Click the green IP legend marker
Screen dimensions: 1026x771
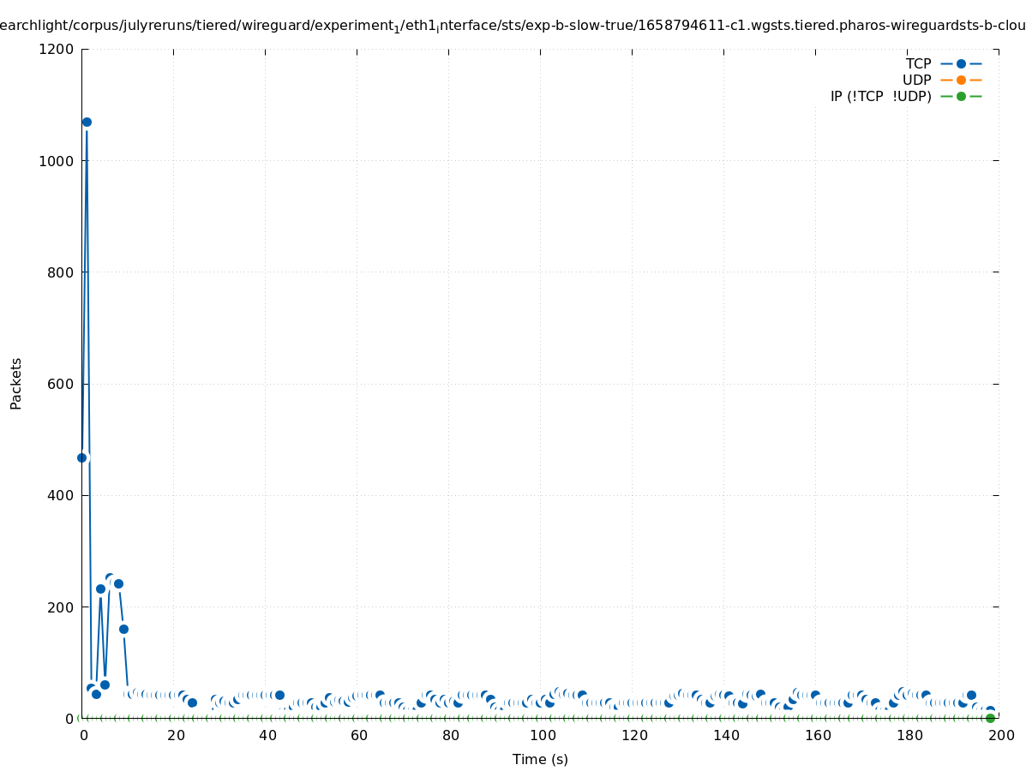coord(961,96)
